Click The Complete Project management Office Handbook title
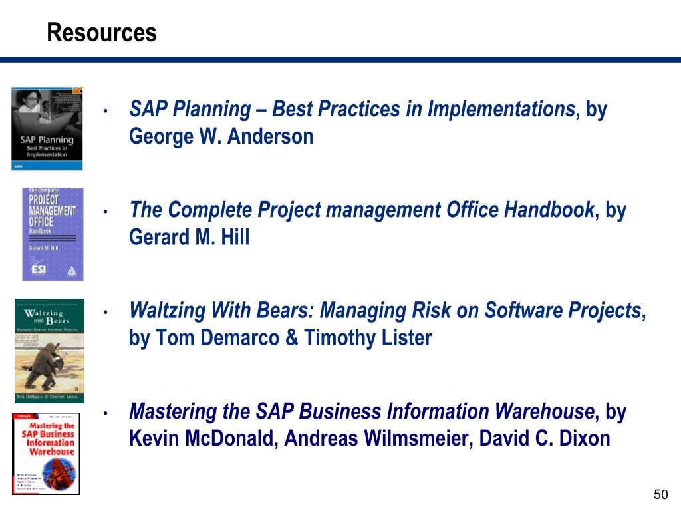This screenshot has height=511, width=681. 362,210
